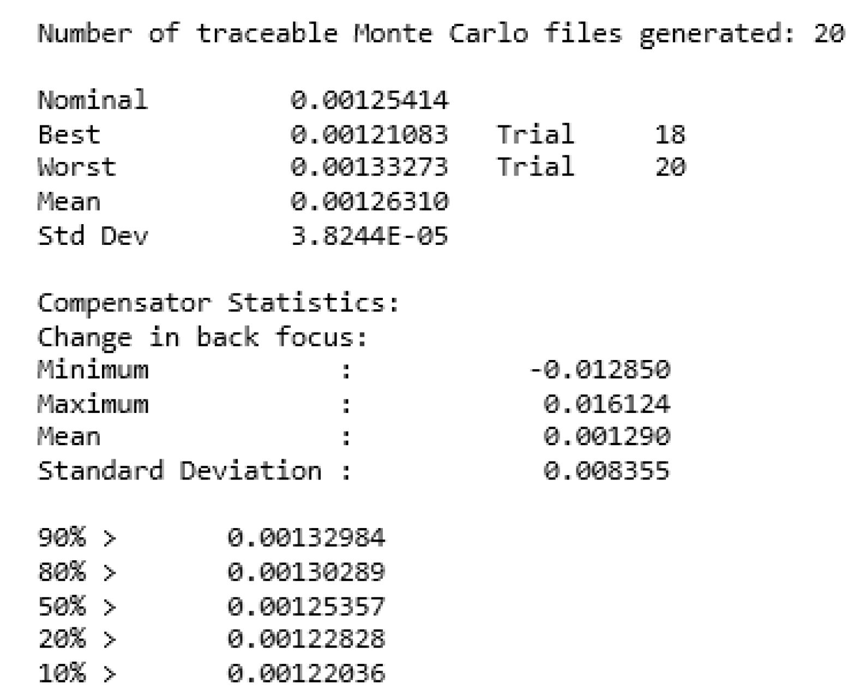Click the 'Compensator Statistics:' heading
The width and height of the screenshot is (860, 696).
point(218,303)
